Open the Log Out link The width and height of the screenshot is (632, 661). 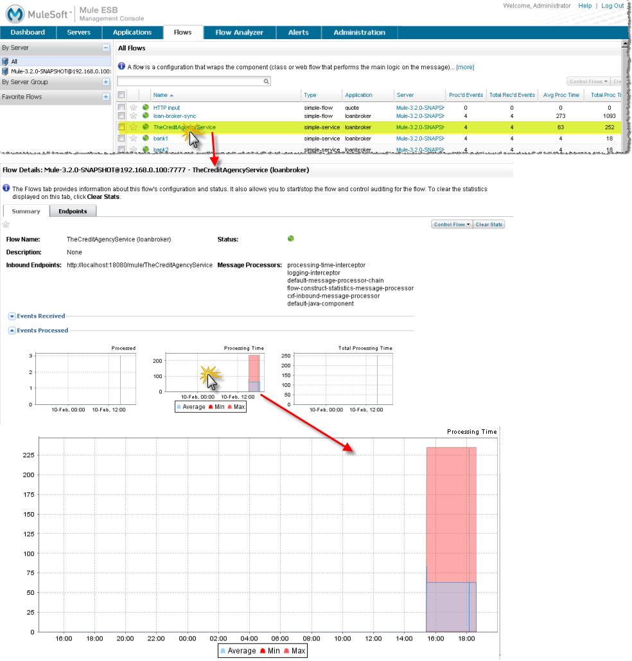(612, 6)
